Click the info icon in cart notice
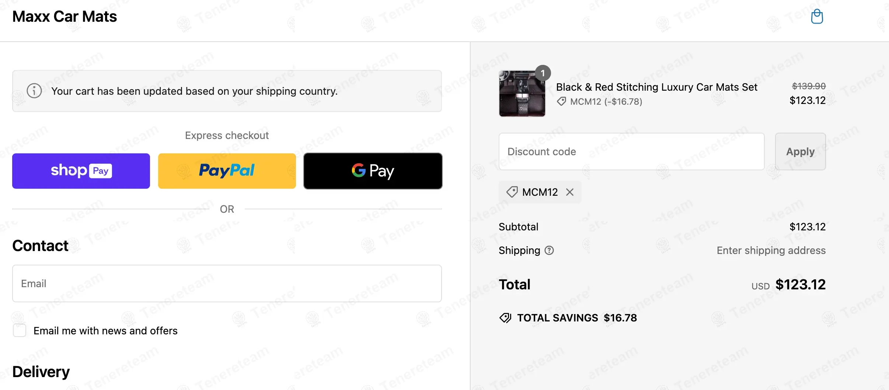Screen dimensions: 889x390 34,91
